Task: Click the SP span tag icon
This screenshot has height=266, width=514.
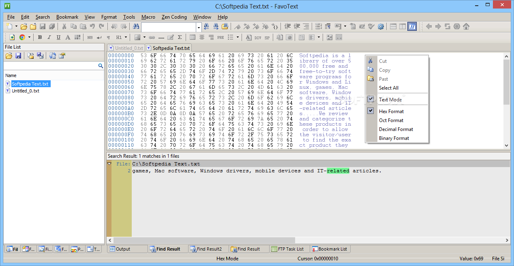Action: [267, 37]
